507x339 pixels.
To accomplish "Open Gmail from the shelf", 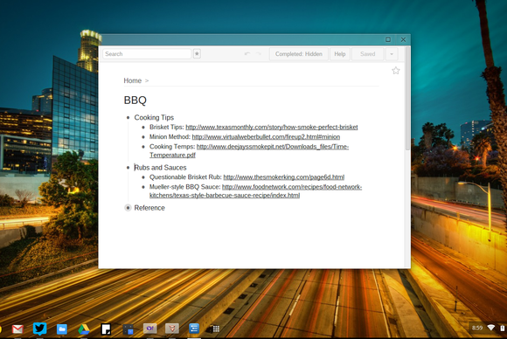I will tap(17, 329).
